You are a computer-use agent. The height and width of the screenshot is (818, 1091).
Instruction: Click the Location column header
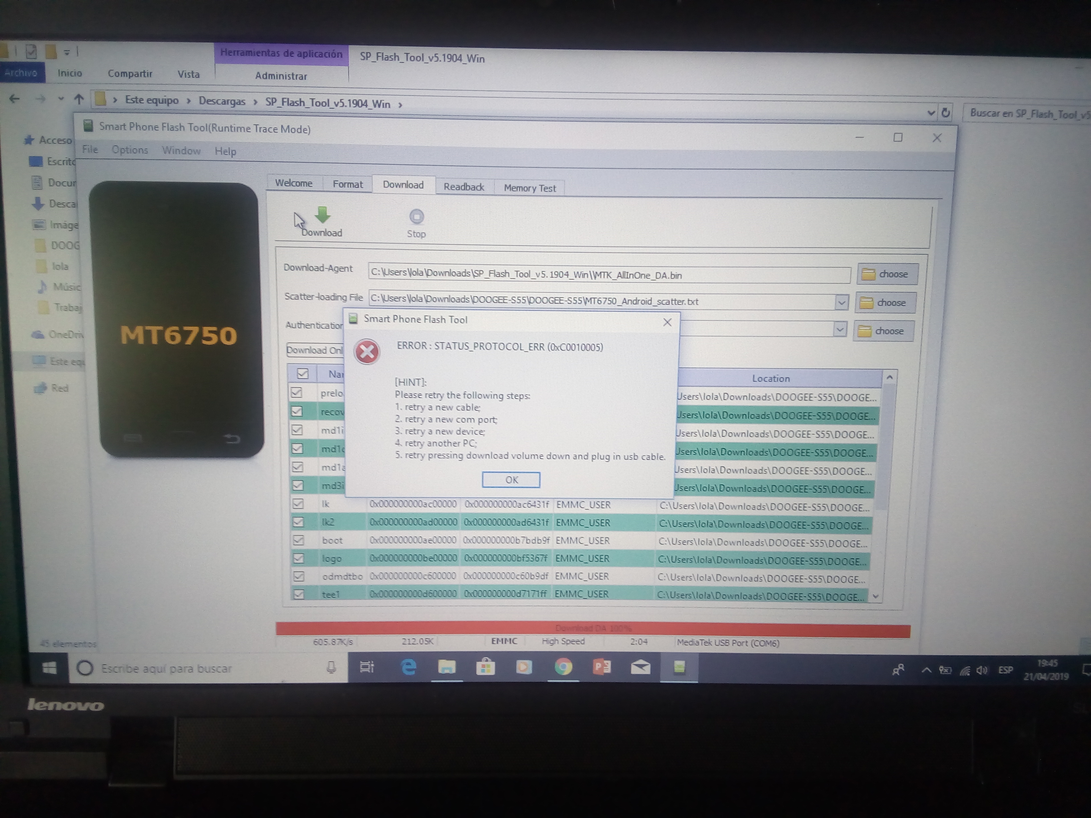coord(770,378)
